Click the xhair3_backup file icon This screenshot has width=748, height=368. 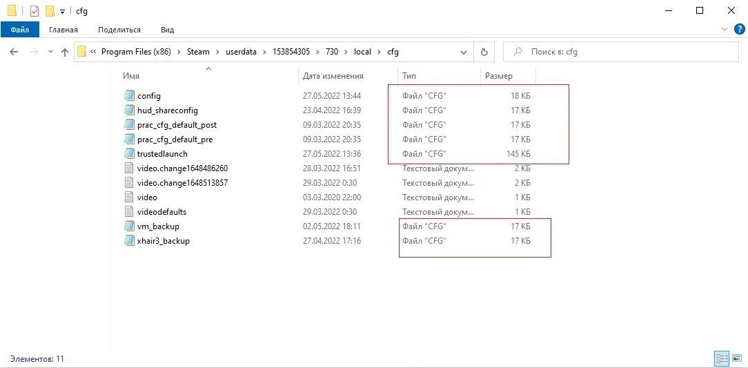[x=129, y=240]
